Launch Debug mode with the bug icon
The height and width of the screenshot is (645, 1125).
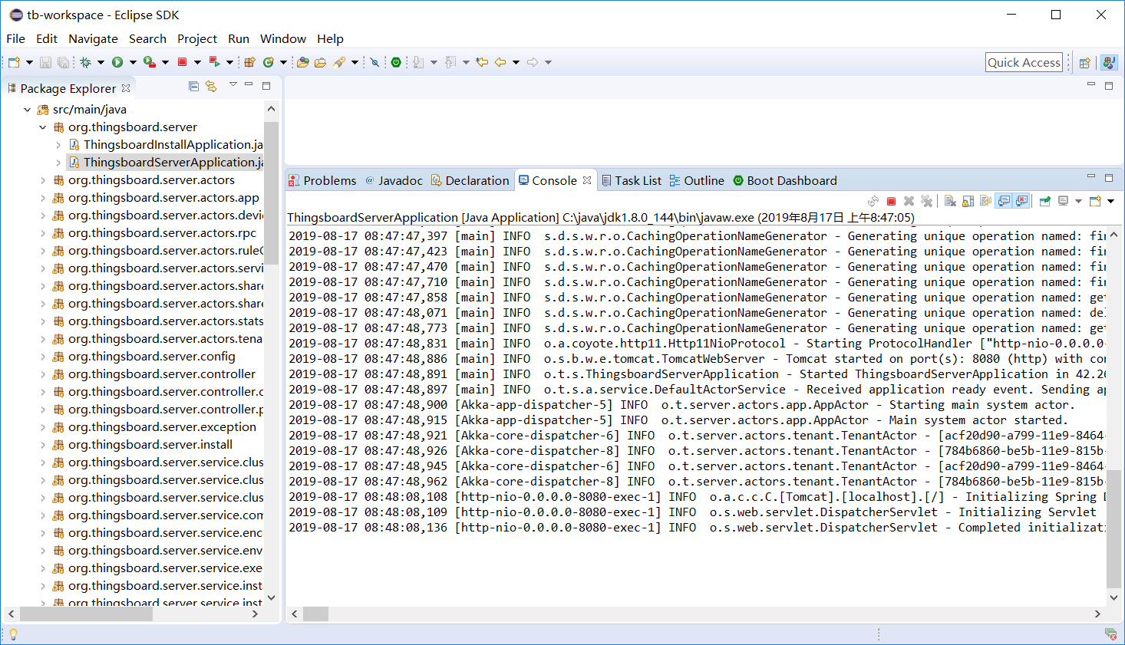86,62
